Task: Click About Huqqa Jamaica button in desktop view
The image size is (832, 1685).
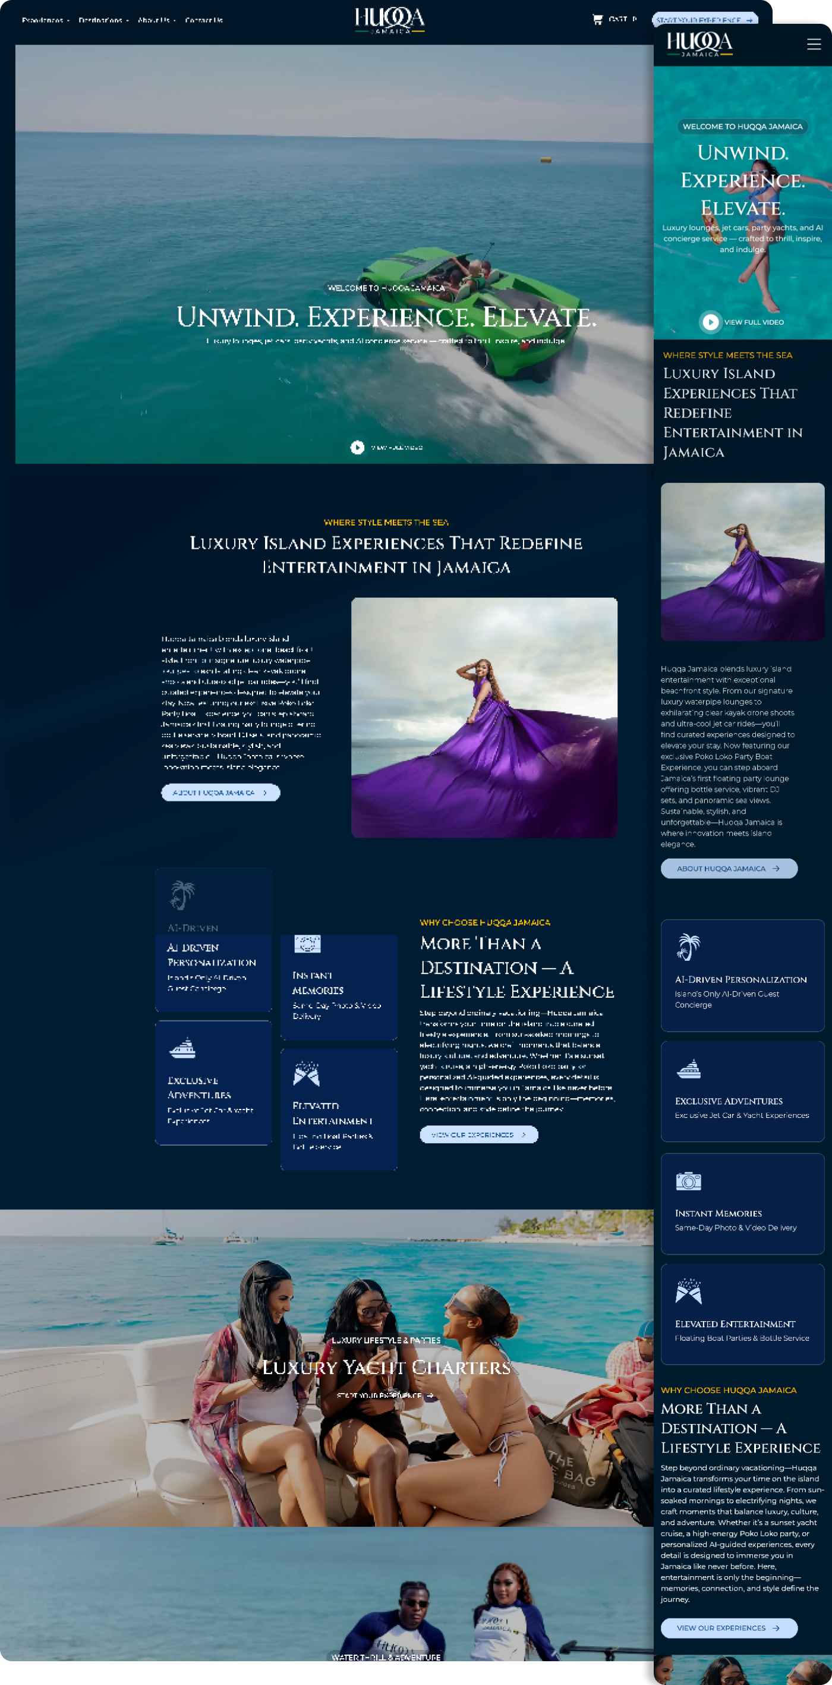Action: (220, 792)
